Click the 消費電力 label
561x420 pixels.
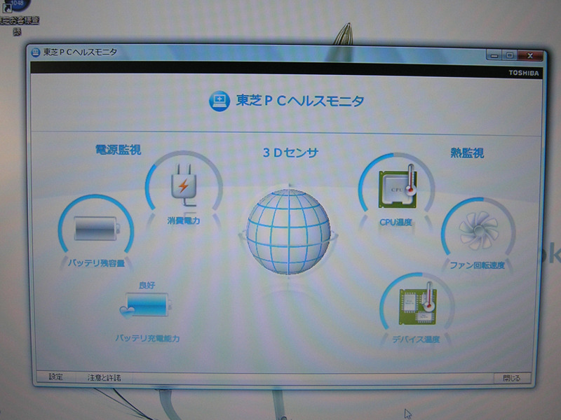pos(184,220)
